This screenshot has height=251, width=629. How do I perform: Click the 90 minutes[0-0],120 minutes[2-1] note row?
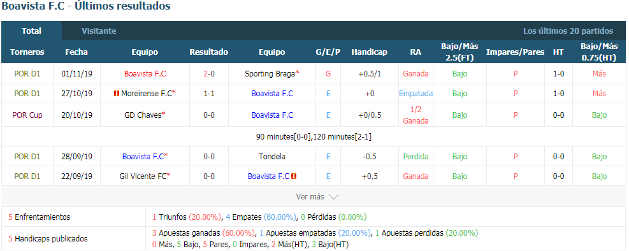tap(314, 137)
